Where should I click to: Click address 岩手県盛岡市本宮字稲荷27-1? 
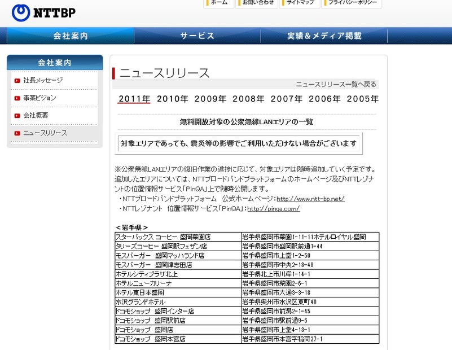tap(310, 339)
